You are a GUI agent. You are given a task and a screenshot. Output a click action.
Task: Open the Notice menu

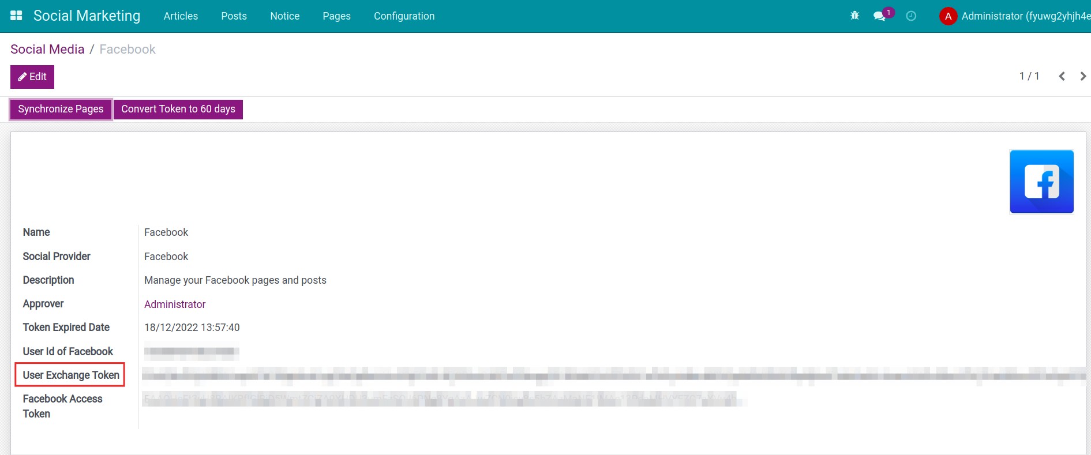coord(284,16)
